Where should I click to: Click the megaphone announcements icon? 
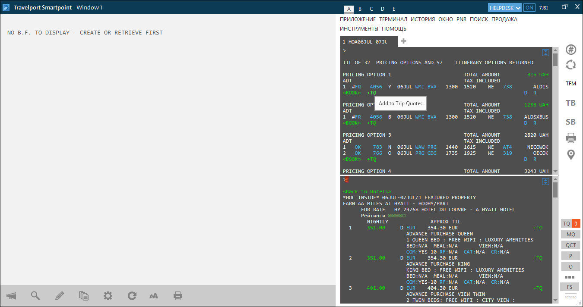(x=12, y=296)
